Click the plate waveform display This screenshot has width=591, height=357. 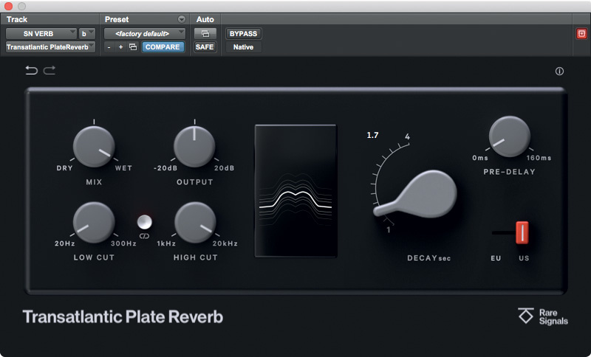(x=296, y=191)
